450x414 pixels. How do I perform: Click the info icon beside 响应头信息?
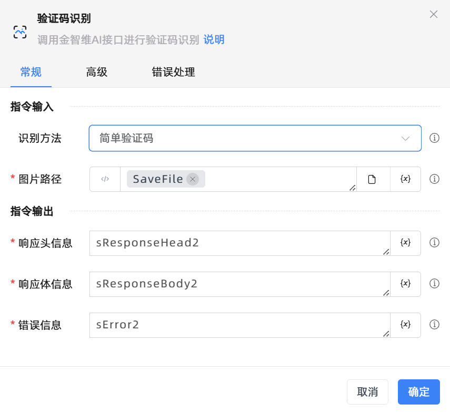tap(434, 243)
